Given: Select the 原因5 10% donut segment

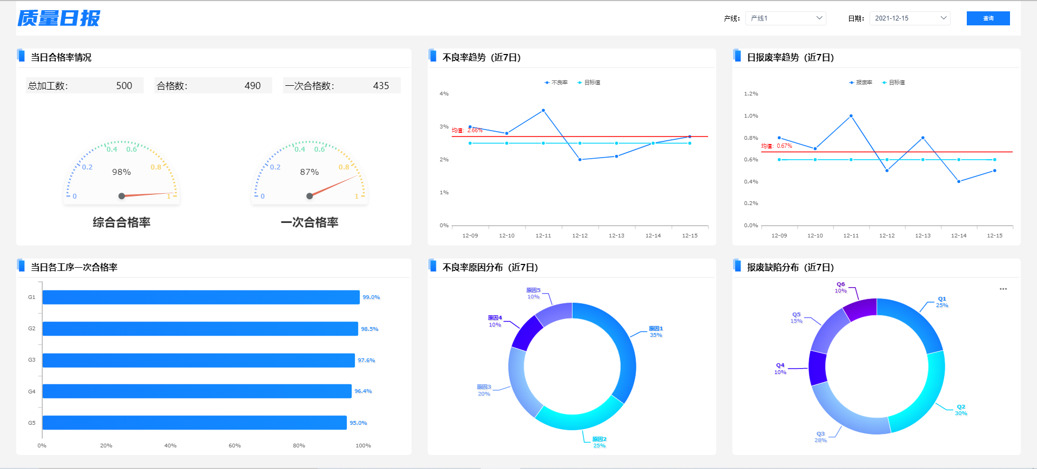Looking at the screenshot, I should tap(555, 313).
